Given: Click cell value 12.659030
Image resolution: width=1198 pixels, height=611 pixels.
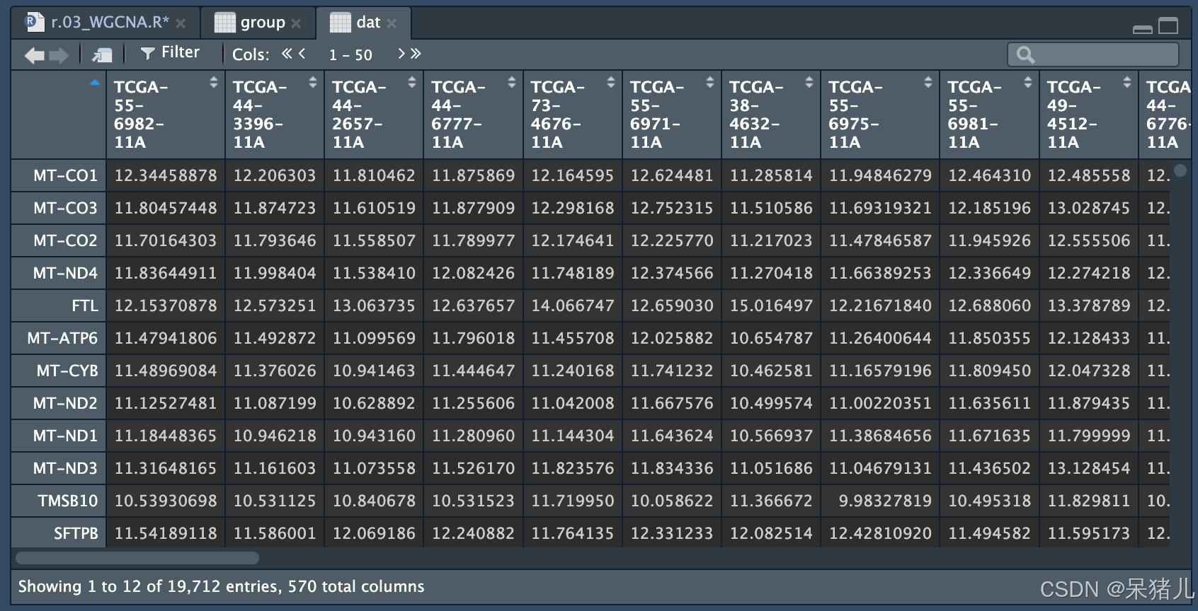Looking at the screenshot, I should [x=672, y=305].
